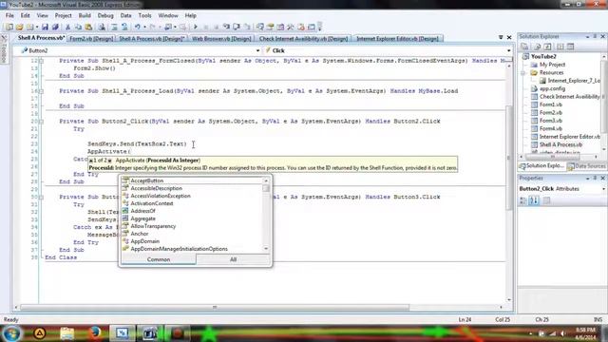608x342 pixels.
Task: Open the File menu
Action: pyautogui.click(x=9, y=15)
